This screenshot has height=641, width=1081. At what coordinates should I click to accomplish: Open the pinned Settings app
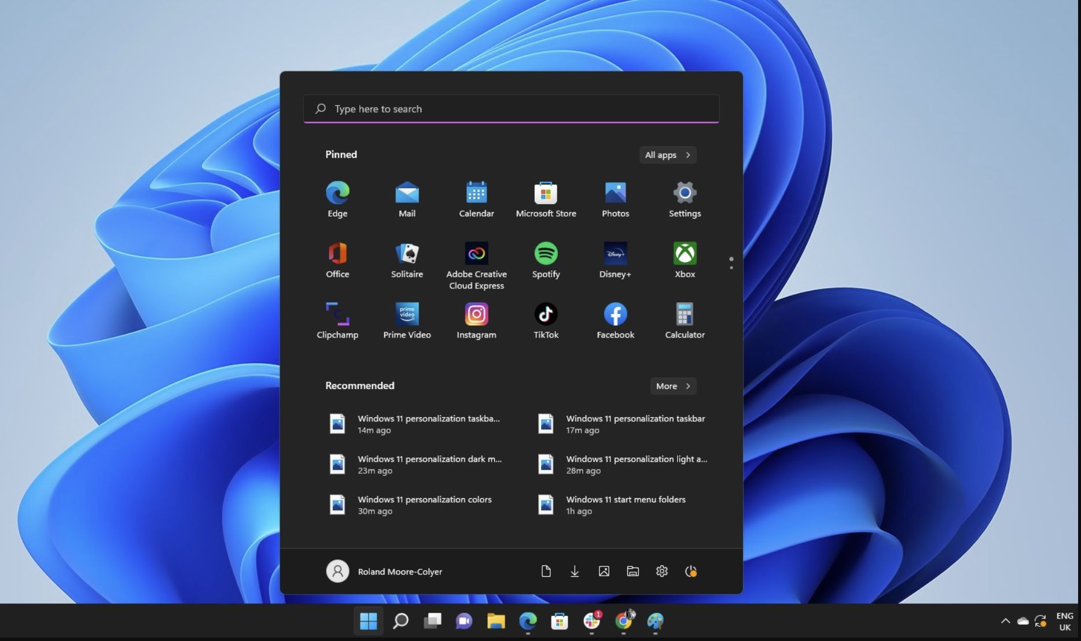point(685,199)
